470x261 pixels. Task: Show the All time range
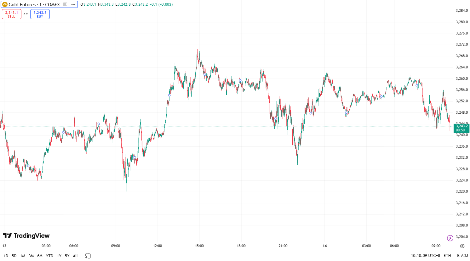[75, 256]
